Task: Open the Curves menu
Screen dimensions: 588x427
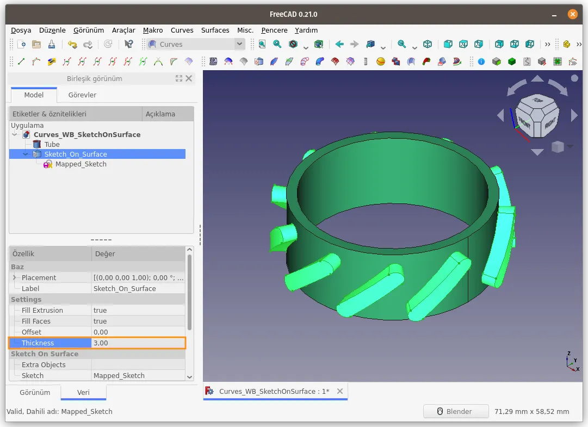Action: [x=182, y=30]
